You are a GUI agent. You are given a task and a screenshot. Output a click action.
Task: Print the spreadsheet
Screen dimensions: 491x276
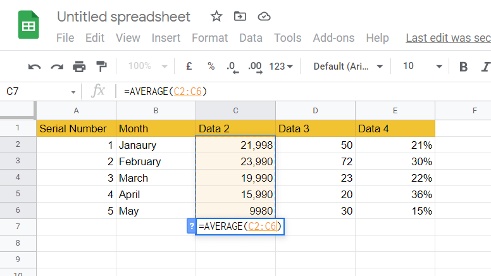pos(79,66)
